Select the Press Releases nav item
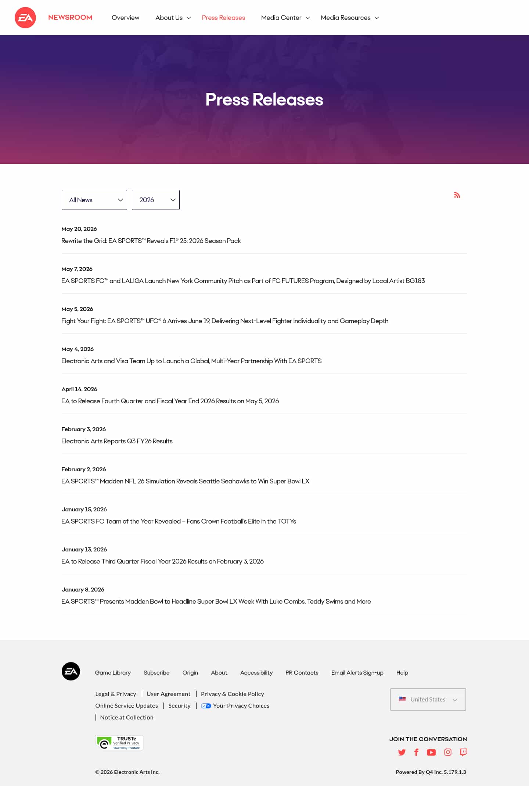This screenshot has width=529, height=786. pyautogui.click(x=223, y=18)
